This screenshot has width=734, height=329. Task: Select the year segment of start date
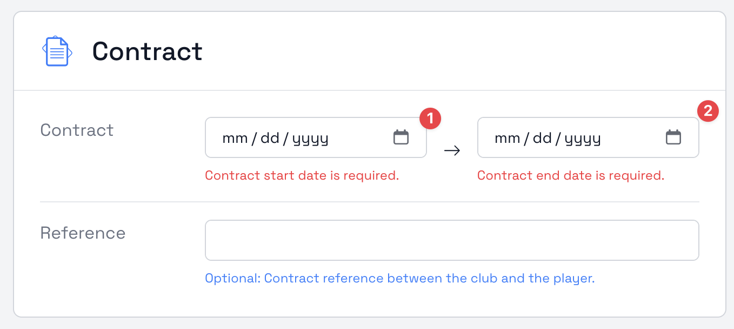[x=311, y=139]
